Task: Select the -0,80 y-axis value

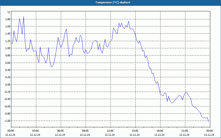Action: [x=7, y=114]
